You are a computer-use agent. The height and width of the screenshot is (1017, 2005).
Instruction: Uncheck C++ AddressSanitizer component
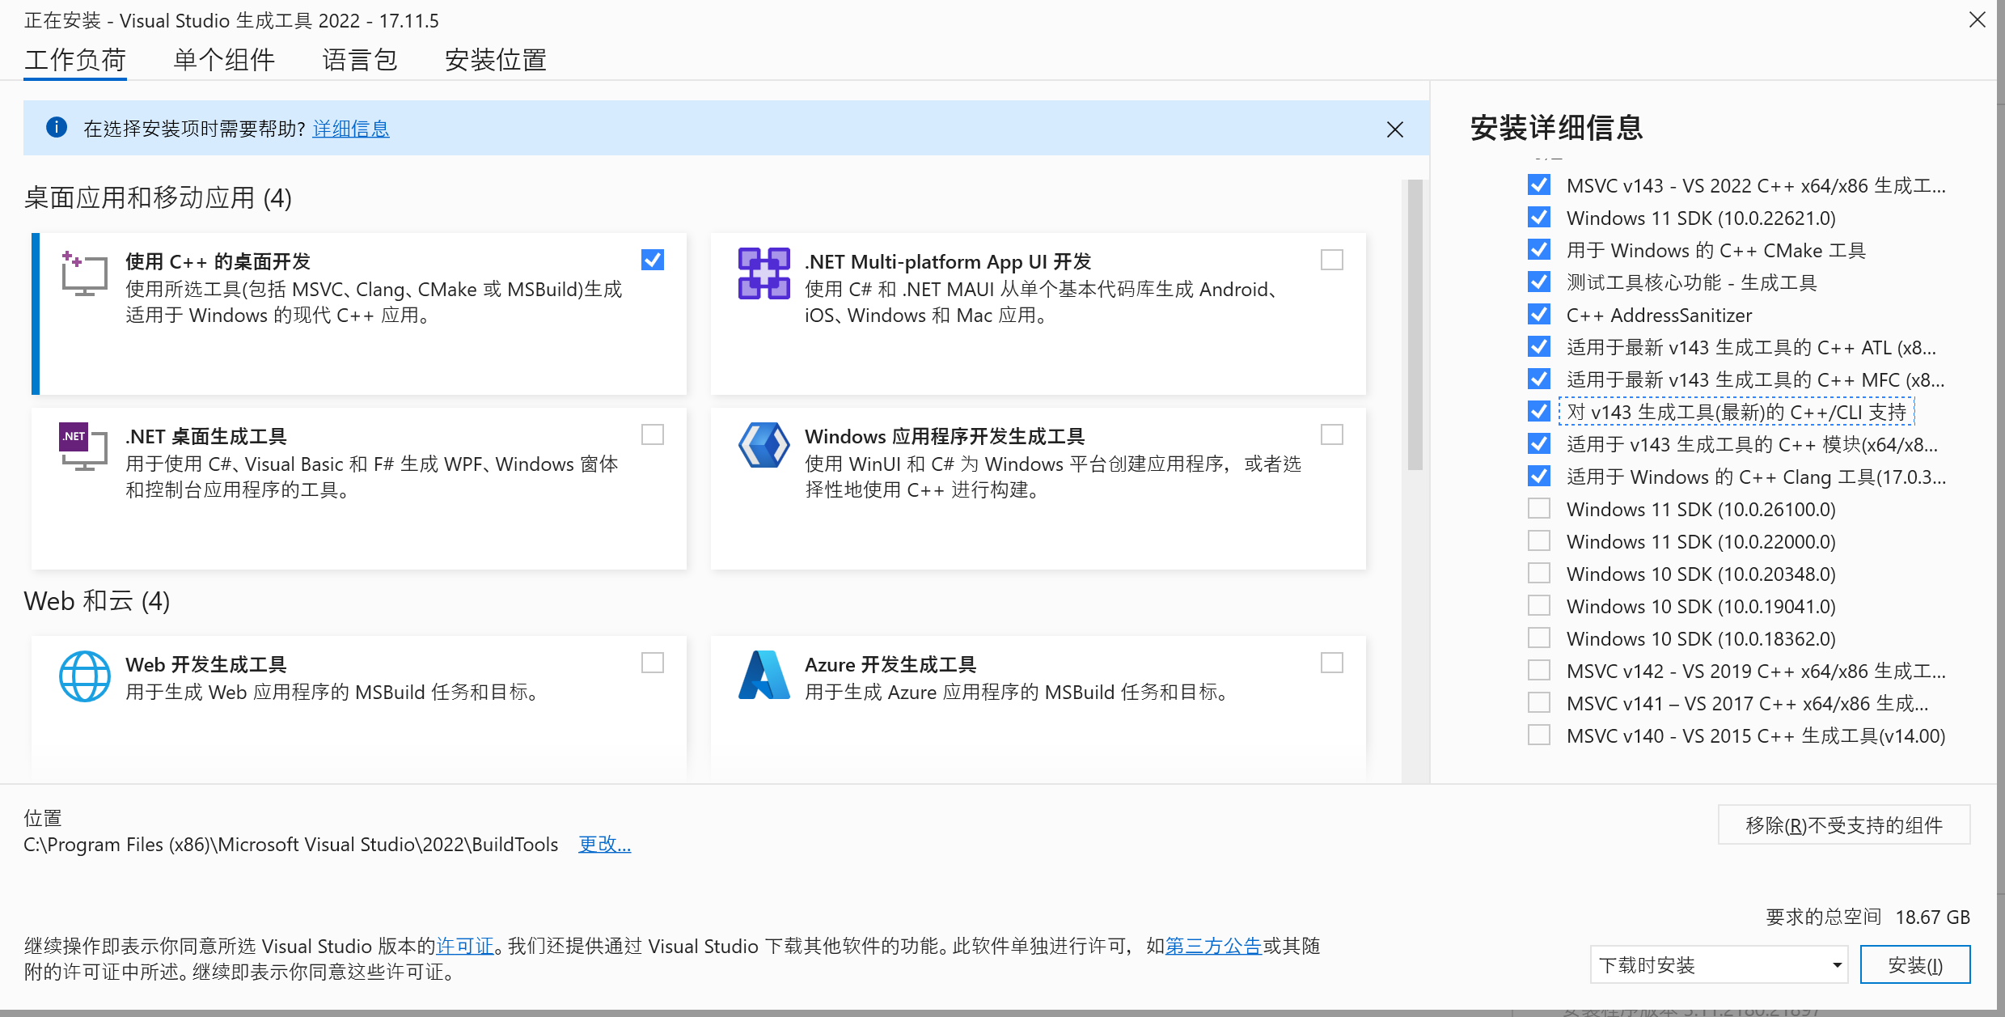tap(1539, 315)
